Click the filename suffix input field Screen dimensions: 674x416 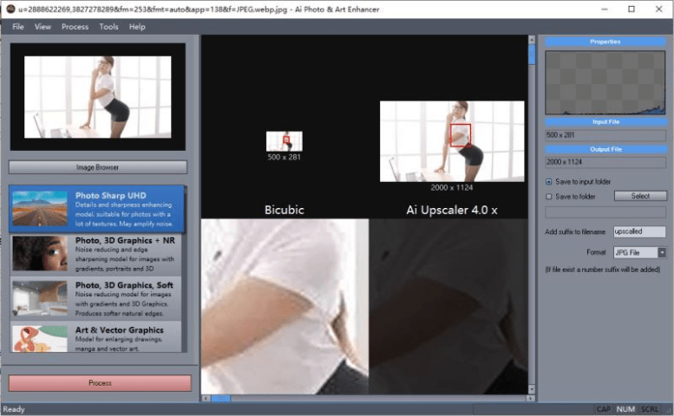(638, 232)
